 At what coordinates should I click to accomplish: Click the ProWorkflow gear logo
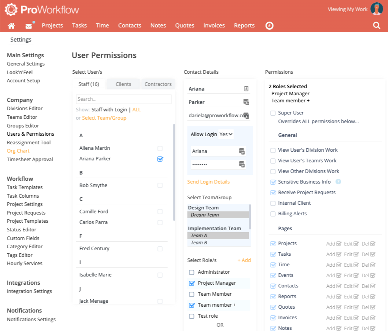coord(11,9)
